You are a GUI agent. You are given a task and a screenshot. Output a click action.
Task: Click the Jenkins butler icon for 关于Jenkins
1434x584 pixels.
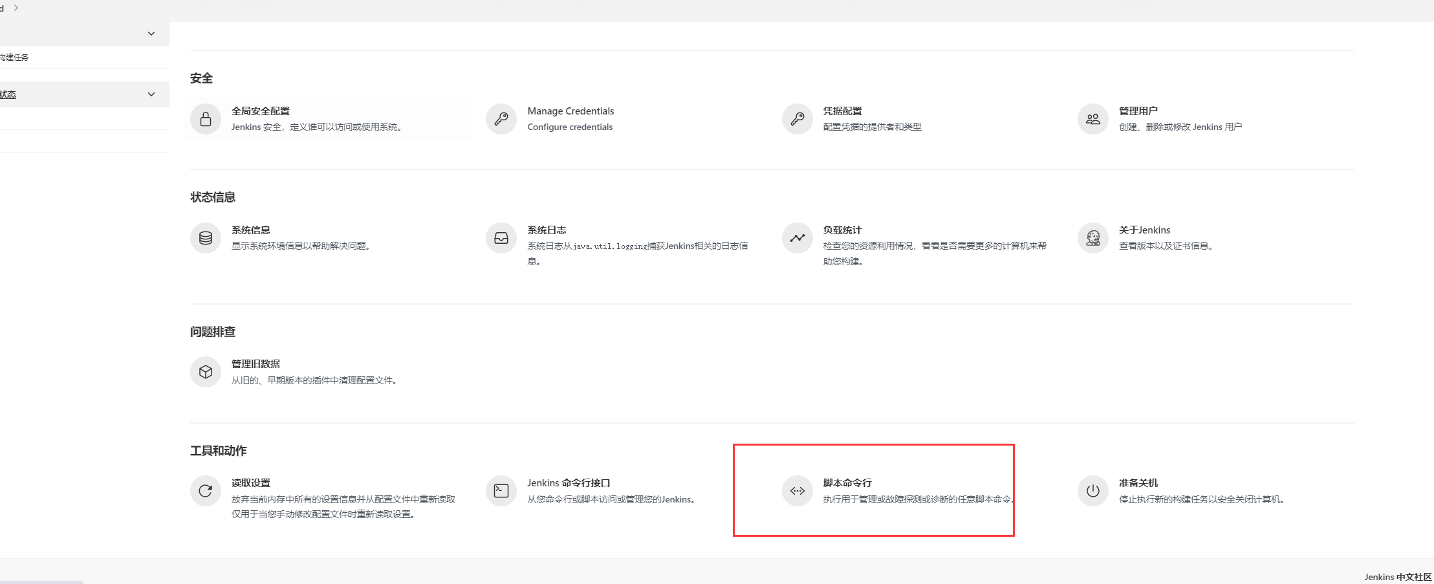pos(1093,238)
